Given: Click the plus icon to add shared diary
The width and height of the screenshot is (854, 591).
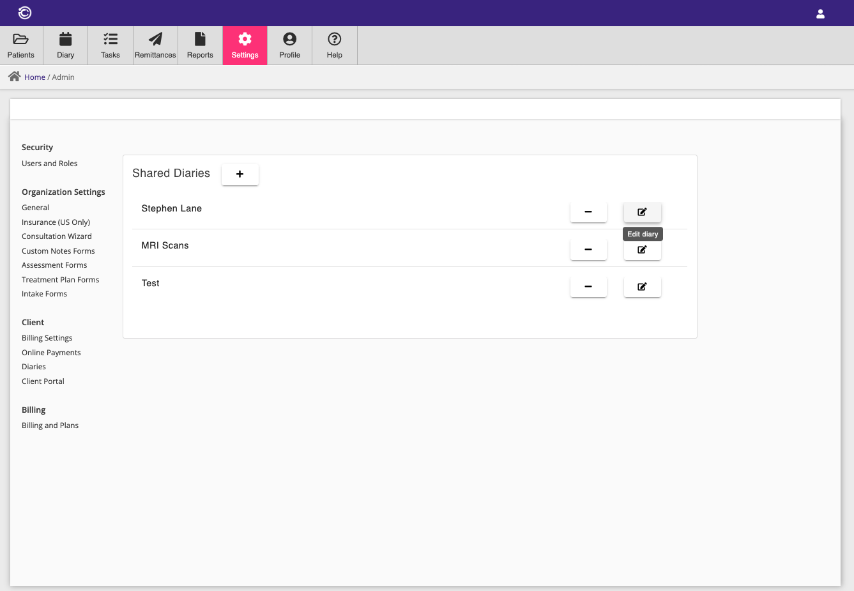Looking at the screenshot, I should tap(240, 174).
